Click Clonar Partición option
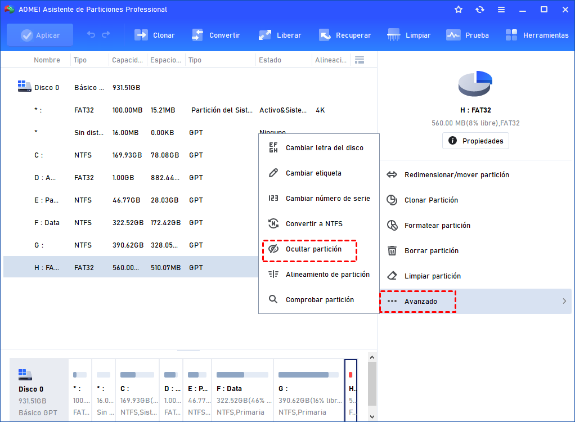This screenshot has height=422, width=575. point(475,200)
